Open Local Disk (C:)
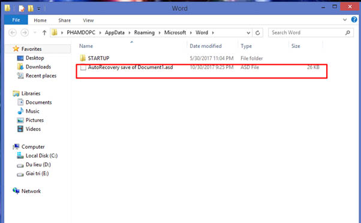This screenshot has width=361, height=223. coord(41,156)
